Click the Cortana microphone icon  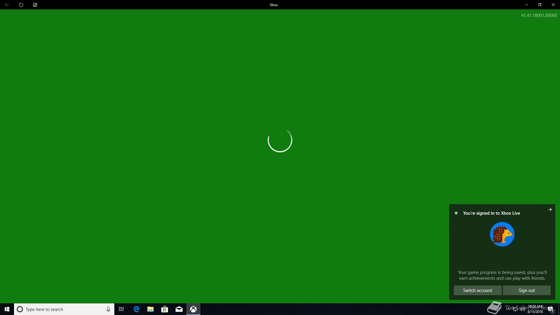coord(108,309)
